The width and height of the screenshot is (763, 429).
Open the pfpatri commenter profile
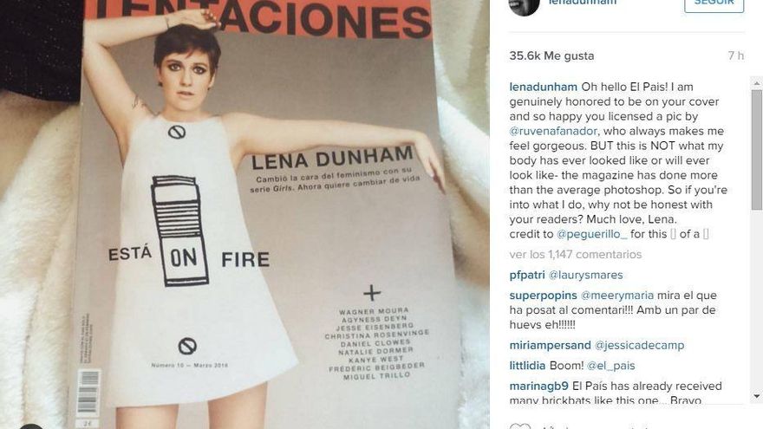pyautogui.click(x=527, y=276)
